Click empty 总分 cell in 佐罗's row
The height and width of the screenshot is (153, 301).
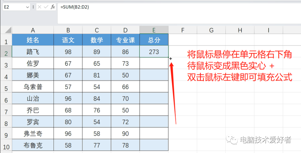[154, 63]
